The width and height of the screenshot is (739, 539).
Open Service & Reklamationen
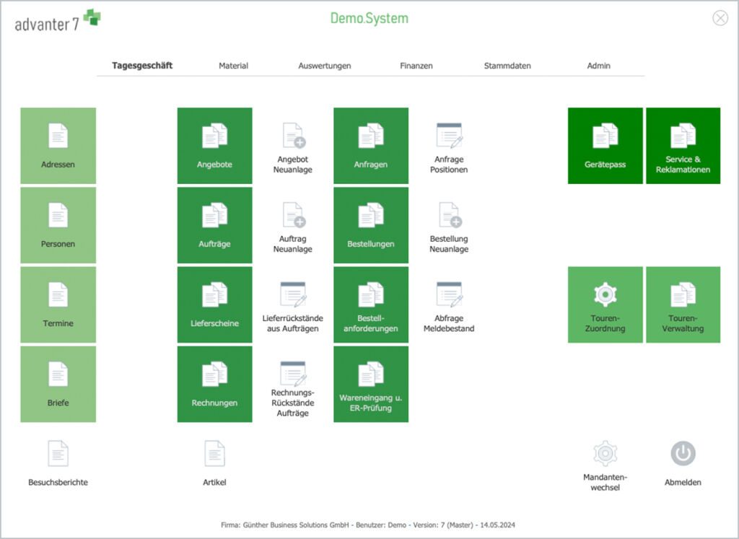683,146
